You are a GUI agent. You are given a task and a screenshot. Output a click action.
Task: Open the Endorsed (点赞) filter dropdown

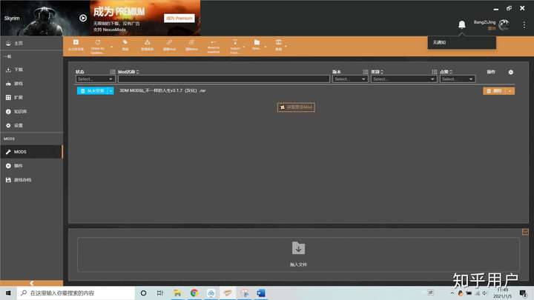457,79
